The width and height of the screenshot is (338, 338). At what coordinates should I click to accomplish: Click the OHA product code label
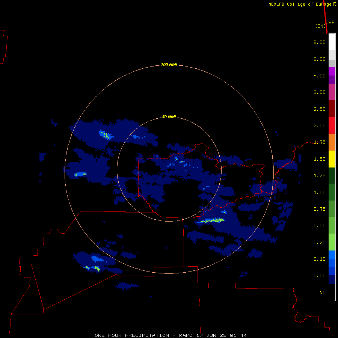[330, 22]
